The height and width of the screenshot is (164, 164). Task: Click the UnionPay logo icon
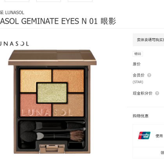144,135
